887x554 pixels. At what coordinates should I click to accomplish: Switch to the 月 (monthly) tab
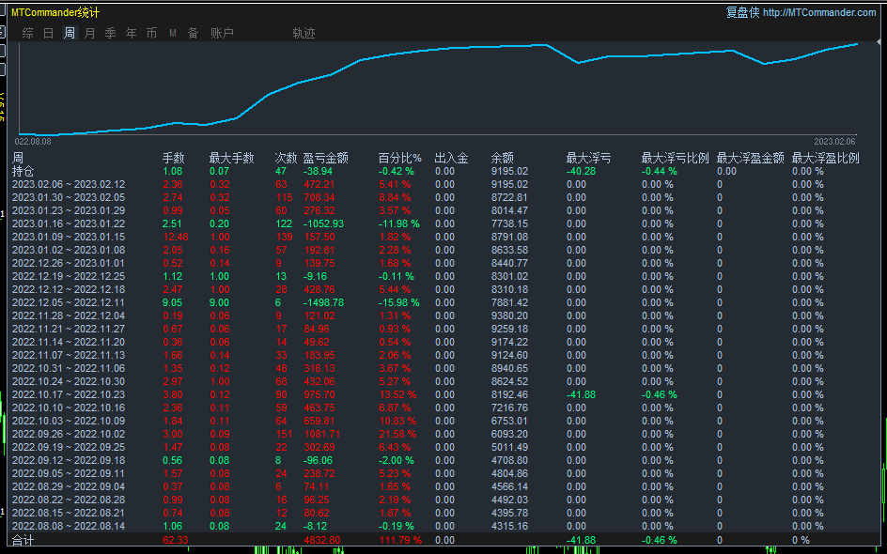90,34
